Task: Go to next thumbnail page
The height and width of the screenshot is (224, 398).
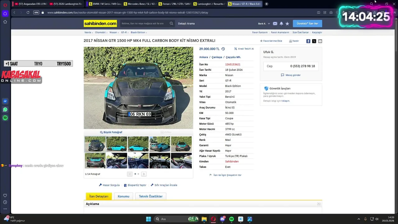Action: [x=144, y=174]
